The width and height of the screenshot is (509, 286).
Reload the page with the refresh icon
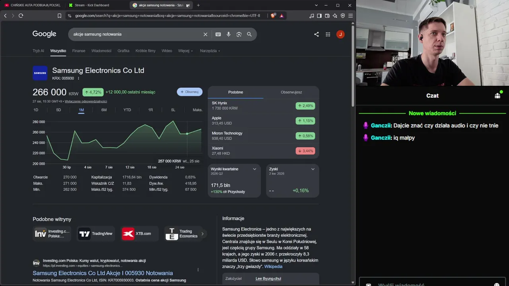[x=21, y=15]
